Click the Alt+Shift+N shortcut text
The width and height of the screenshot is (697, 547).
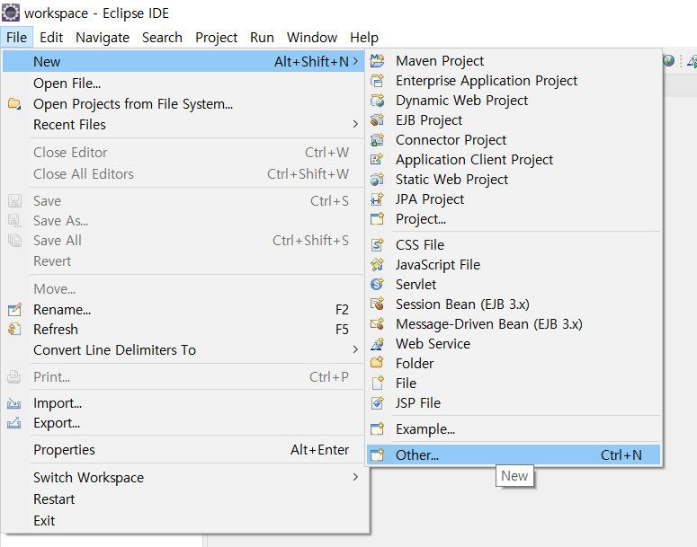pyautogui.click(x=311, y=61)
